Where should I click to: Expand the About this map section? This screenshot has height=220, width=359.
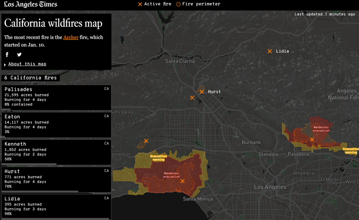(27, 64)
